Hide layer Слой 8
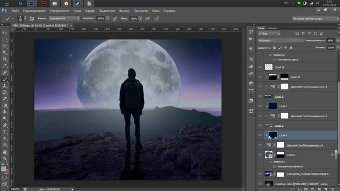The image size is (340, 191). 260,154
